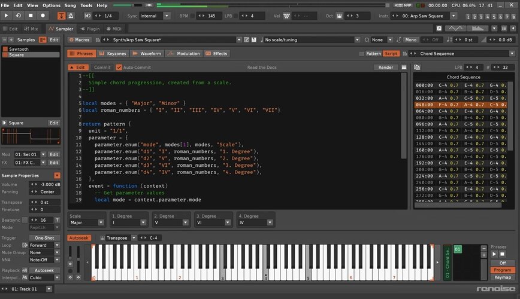
Task: Preview the Square sample play icon
Action: click(4, 123)
